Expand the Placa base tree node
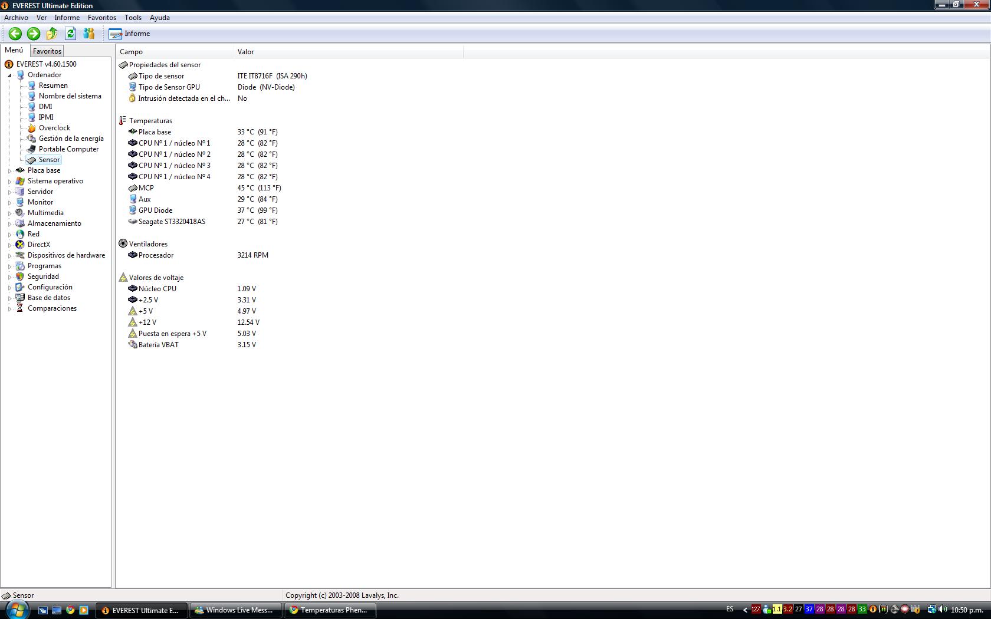 pyautogui.click(x=9, y=171)
